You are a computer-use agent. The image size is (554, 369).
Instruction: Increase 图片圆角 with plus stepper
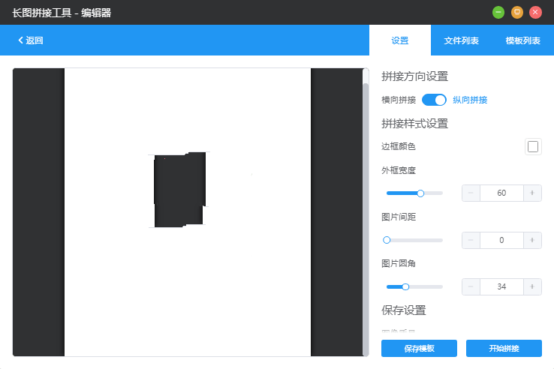pos(532,286)
